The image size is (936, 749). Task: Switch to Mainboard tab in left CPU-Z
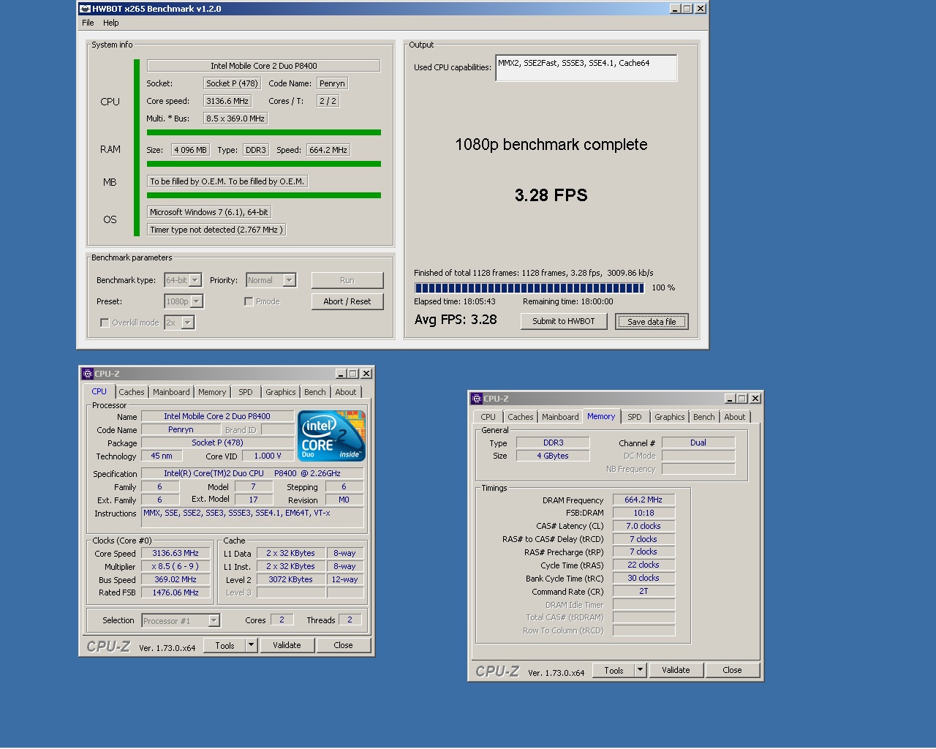click(171, 392)
